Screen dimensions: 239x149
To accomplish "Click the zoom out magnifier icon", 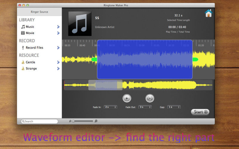I will 70,121.
